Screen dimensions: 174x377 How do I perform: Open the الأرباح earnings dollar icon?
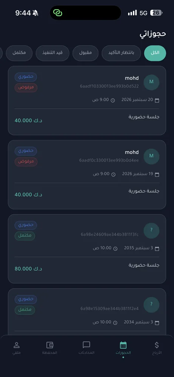click(157, 345)
